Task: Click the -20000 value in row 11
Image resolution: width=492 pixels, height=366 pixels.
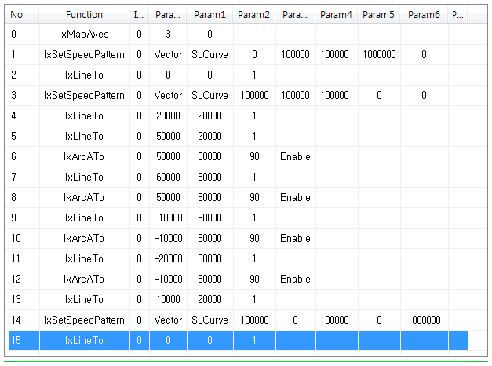Action: coord(168,259)
